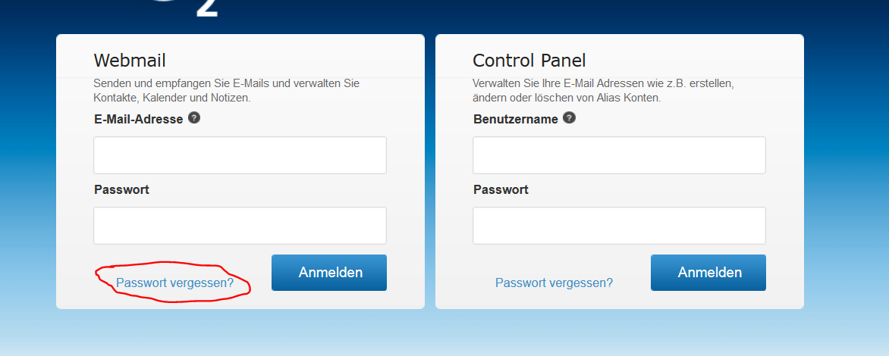The width and height of the screenshot is (889, 356).
Task: Click the Control Panel Anmelden button
Action: coord(708,272)
